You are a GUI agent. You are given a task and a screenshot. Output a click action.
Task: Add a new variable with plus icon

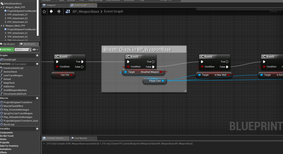37,129
